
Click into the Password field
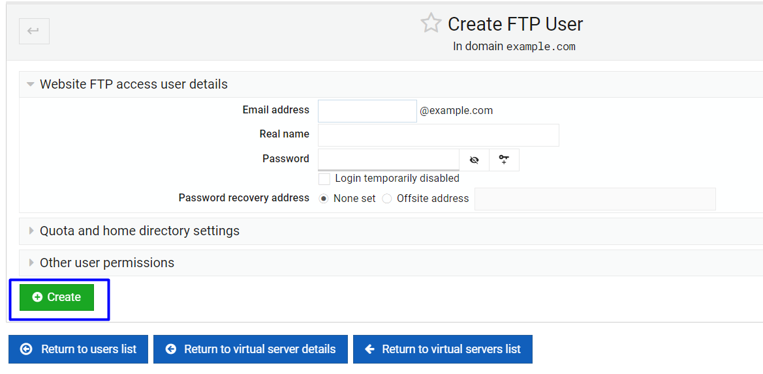coord(389,160)
